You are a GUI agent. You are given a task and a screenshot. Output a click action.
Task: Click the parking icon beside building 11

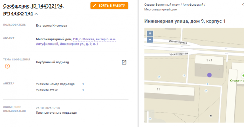(x=206, y=91)
